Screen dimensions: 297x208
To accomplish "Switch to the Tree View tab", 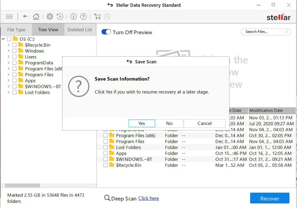I will coord(48,30).
